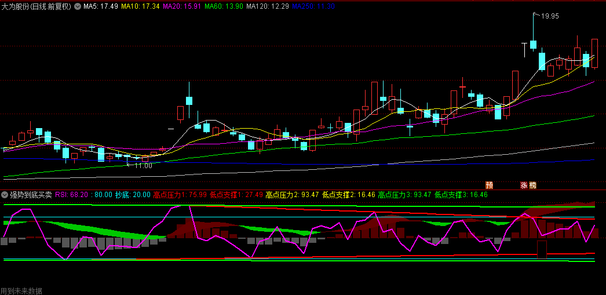
Task: Click the dark red 涨 marker icon
Action: (524, 185)
